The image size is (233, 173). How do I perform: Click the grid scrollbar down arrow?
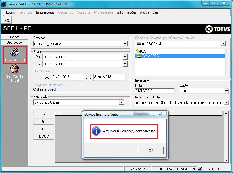click(226, 160)
